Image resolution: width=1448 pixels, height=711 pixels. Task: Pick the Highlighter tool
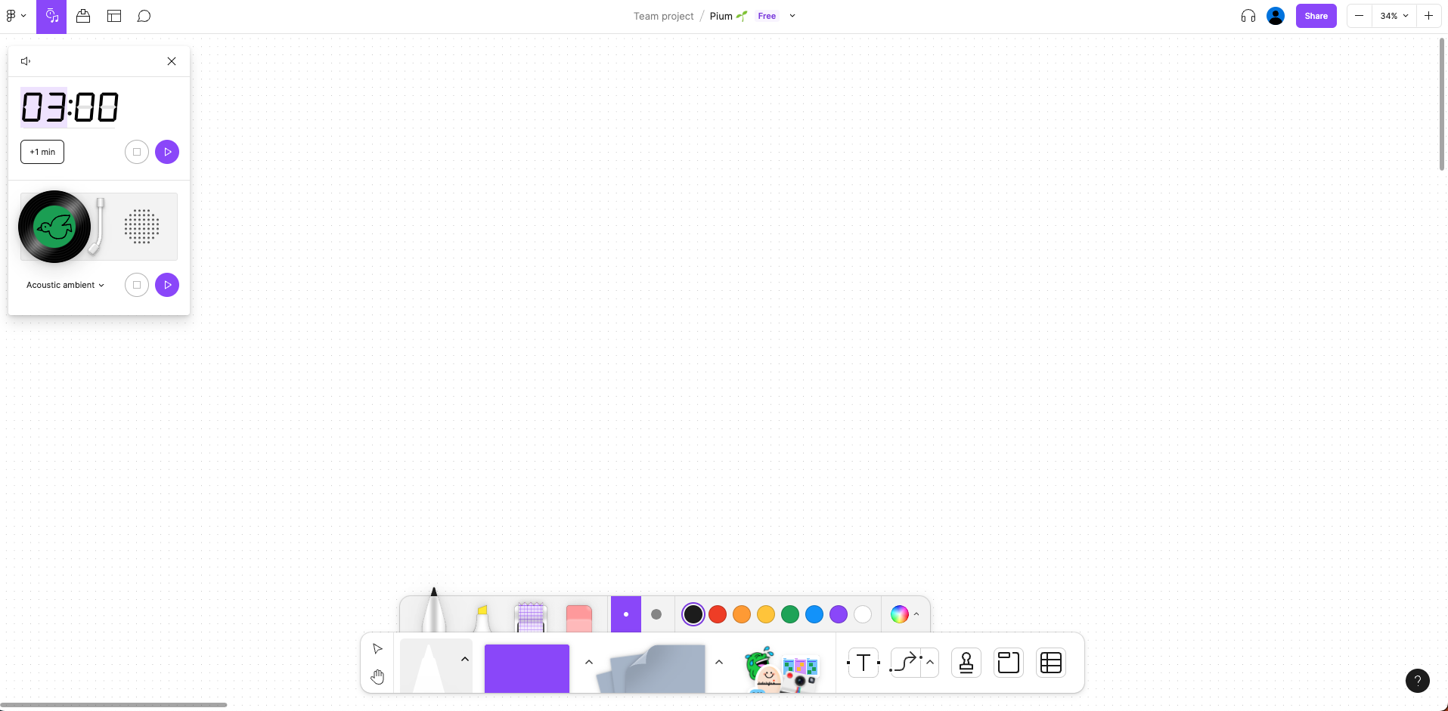coord(482,617)
